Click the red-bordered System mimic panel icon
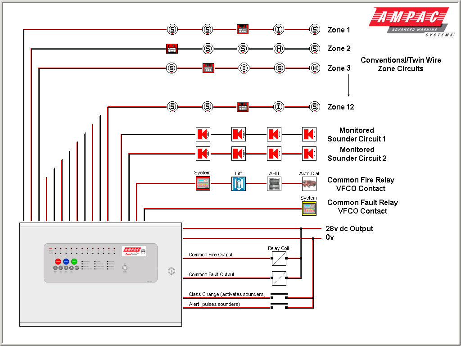Viewport: 461px width, 346px height. (203, 183)
